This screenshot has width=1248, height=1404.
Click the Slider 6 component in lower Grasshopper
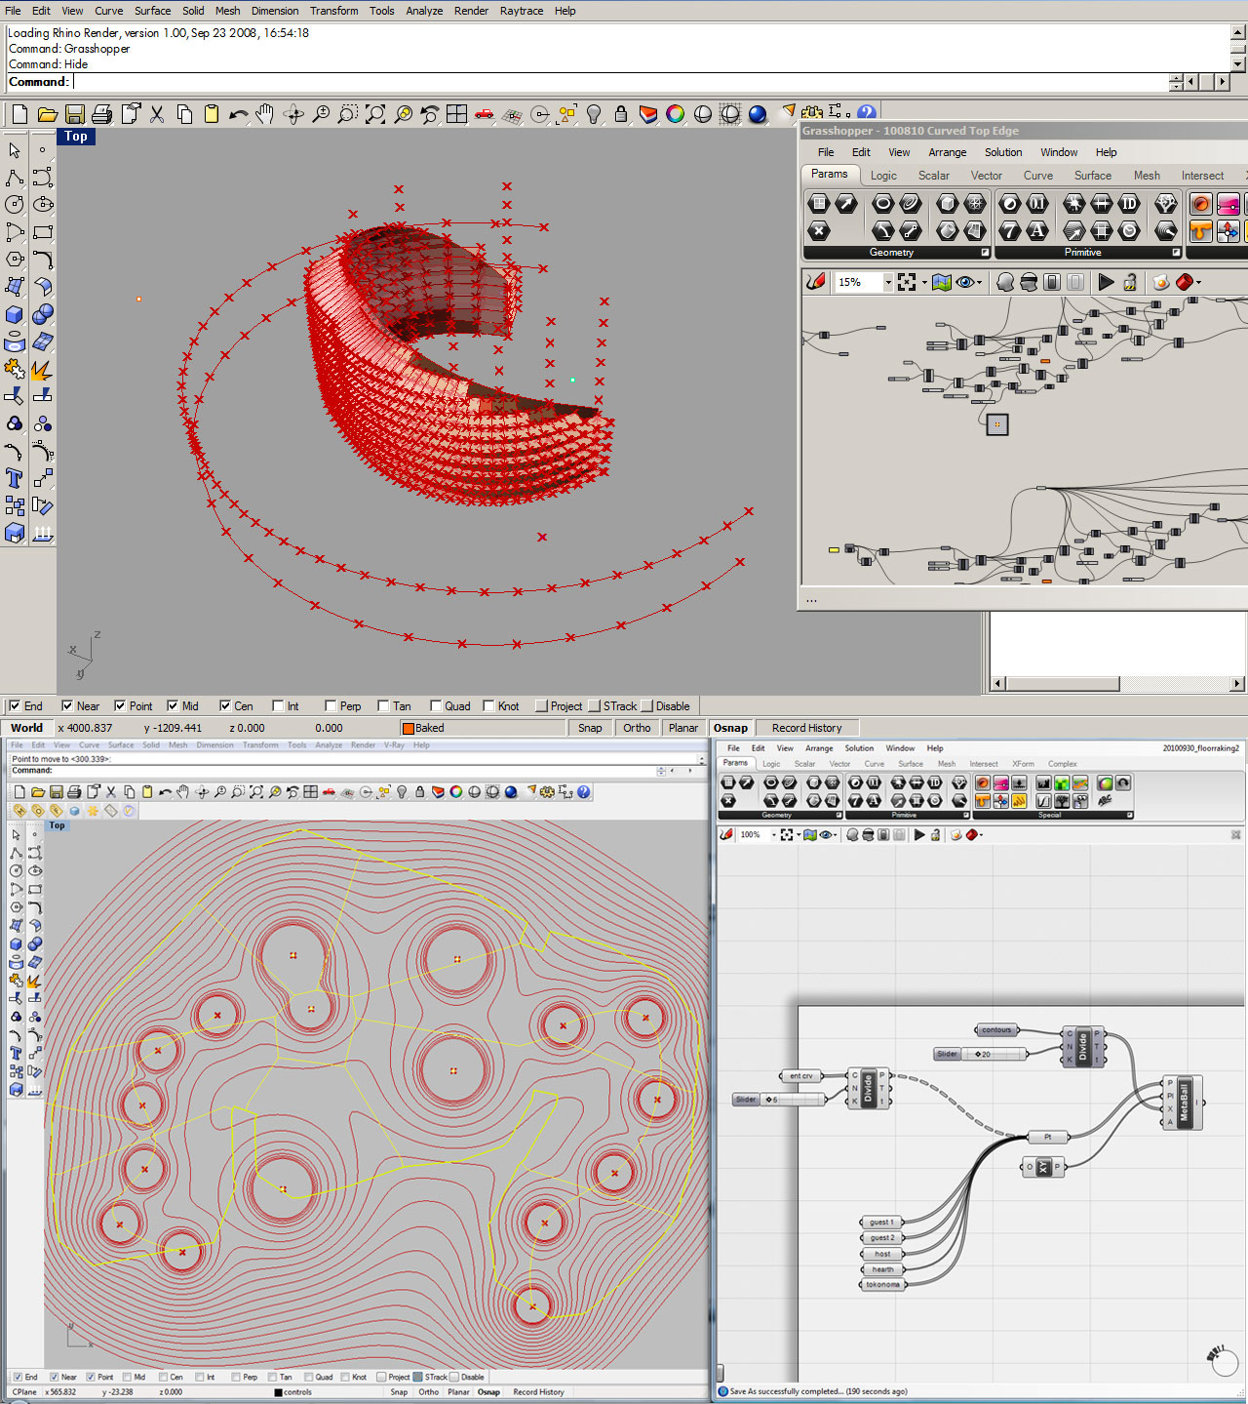779,1100
